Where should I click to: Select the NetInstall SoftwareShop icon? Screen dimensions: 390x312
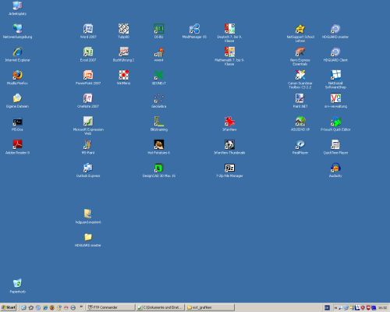[x=335, y=75]
